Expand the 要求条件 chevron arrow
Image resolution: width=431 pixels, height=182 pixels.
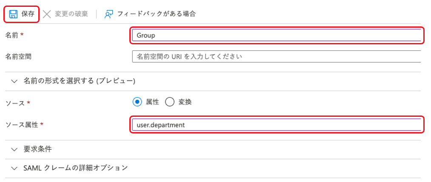coord(14,149)
